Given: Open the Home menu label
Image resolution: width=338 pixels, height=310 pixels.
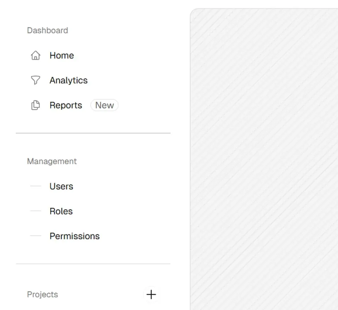Looking at the screenshot, I should (x=62, y=56).
